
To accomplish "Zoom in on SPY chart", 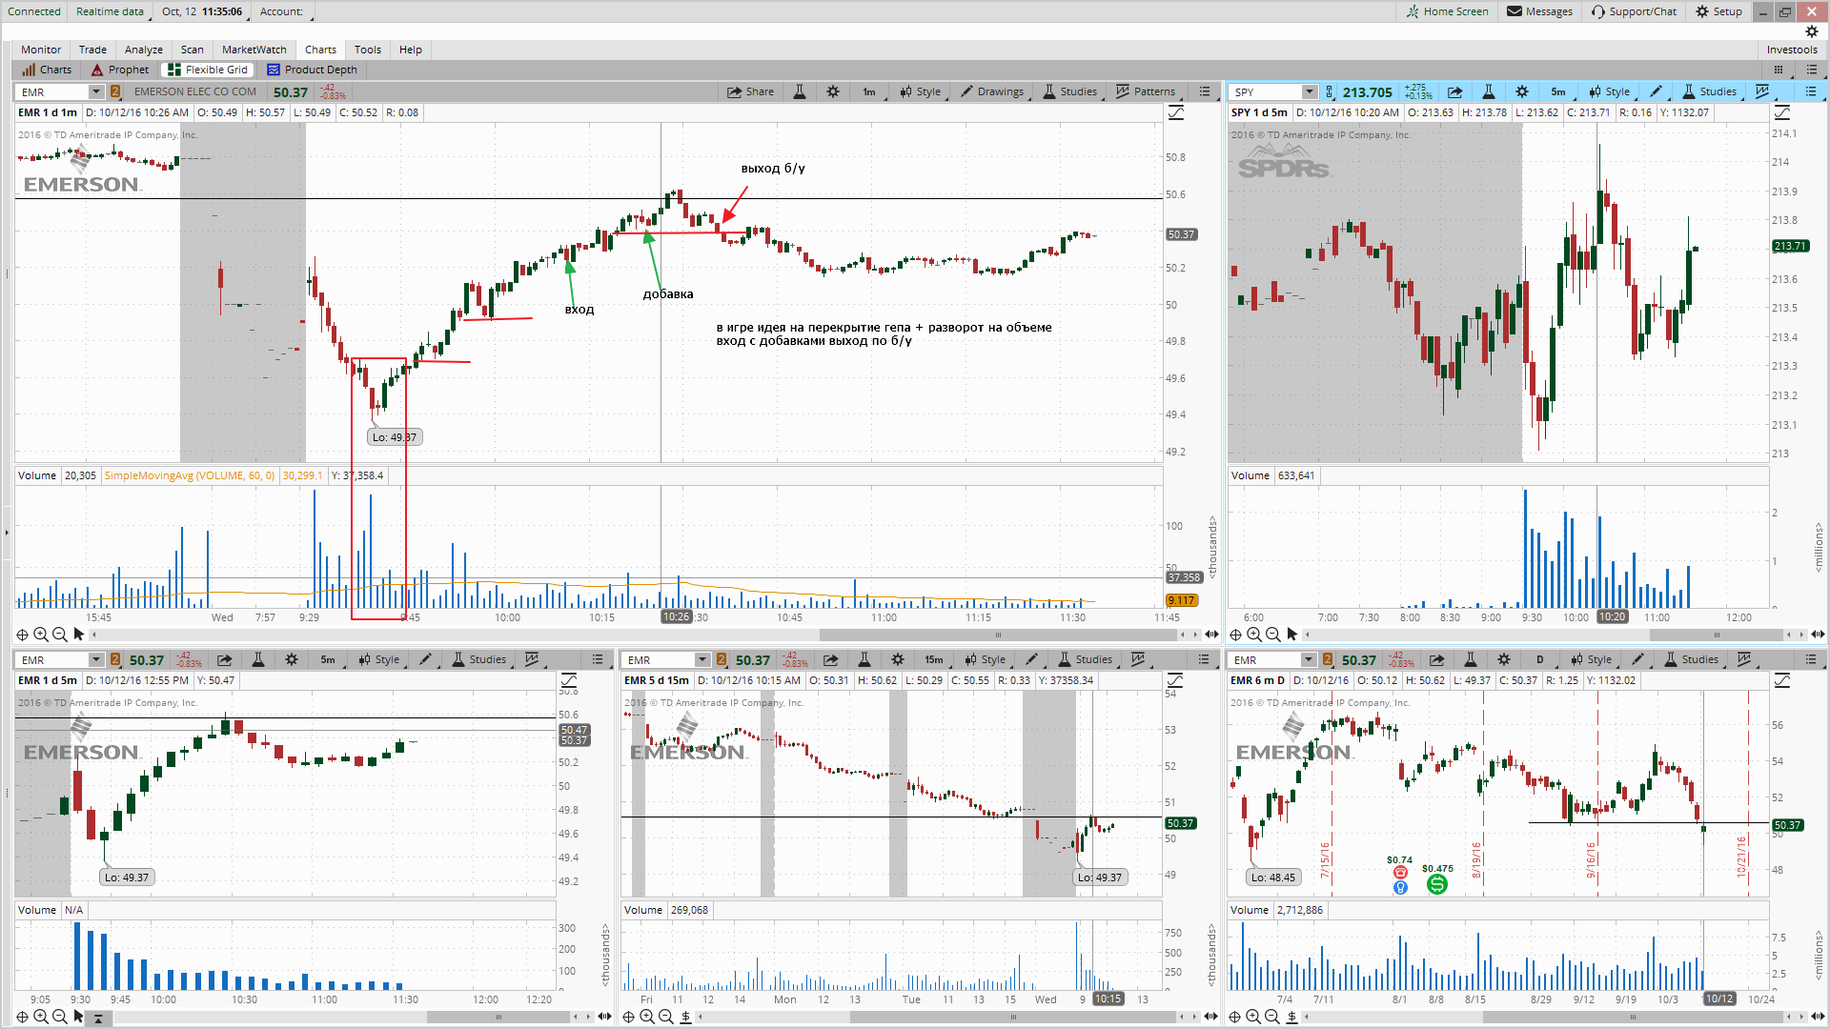I will [1254, 635].
